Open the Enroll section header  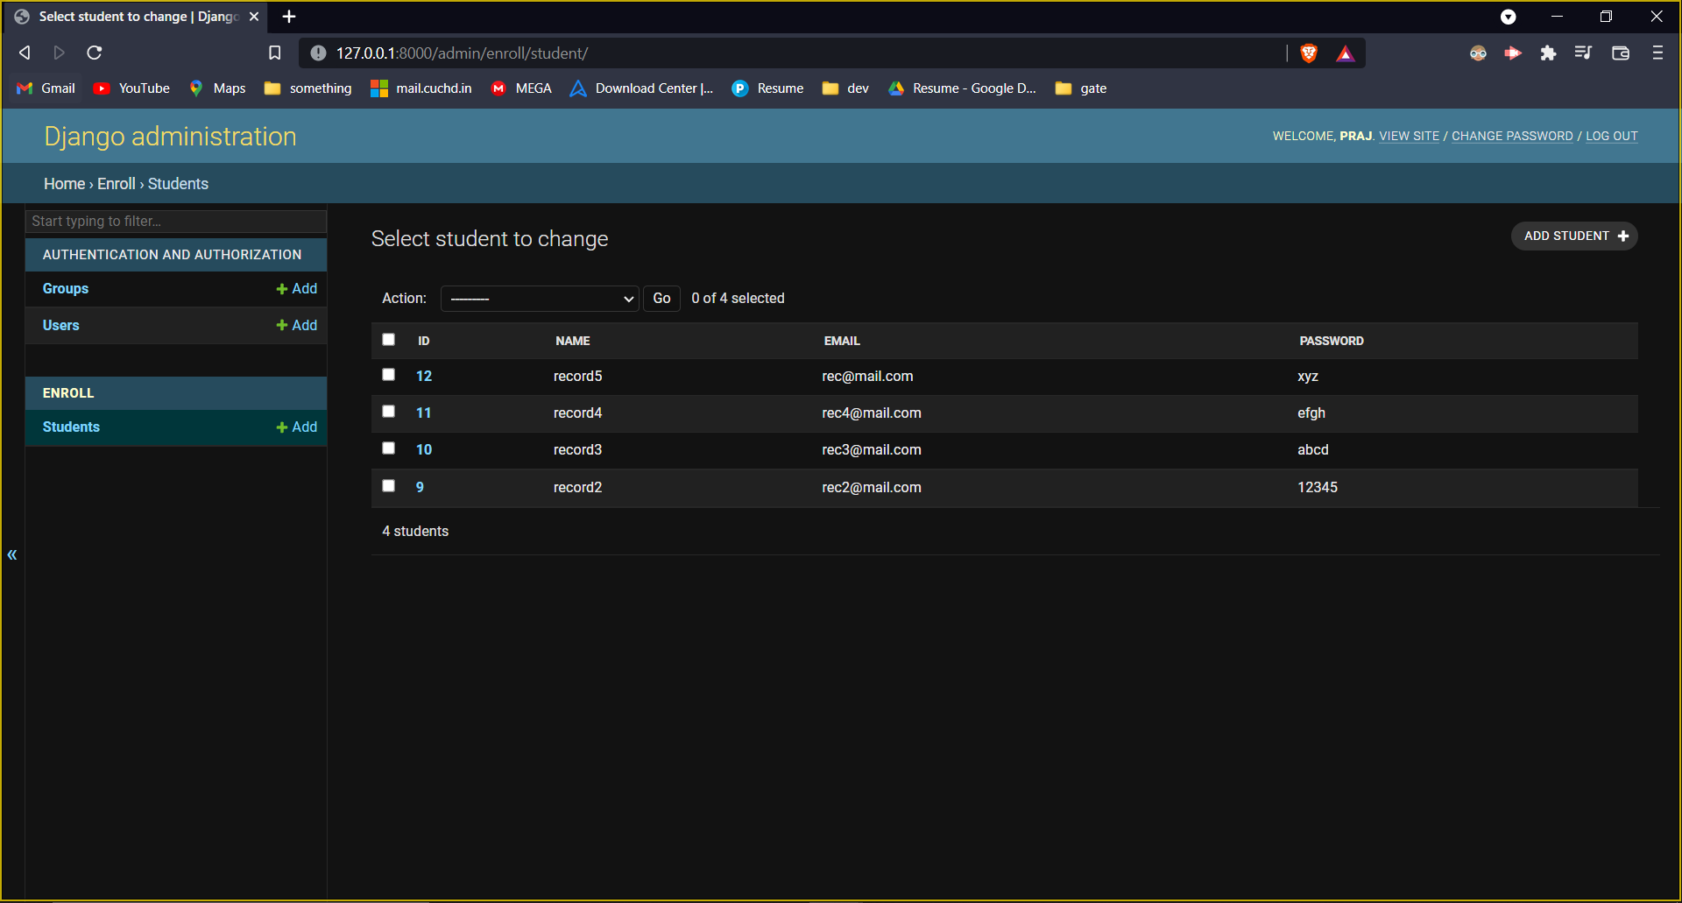pos(68,393)
